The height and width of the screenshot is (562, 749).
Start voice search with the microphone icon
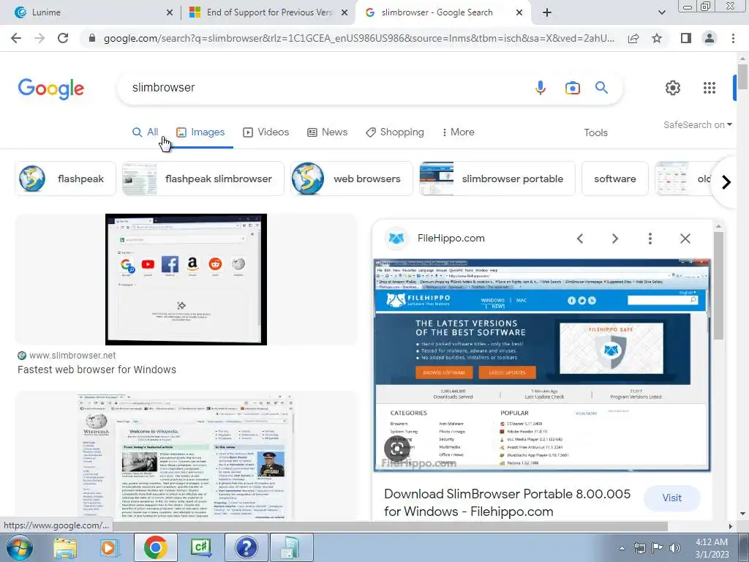(x=541, y=88)
